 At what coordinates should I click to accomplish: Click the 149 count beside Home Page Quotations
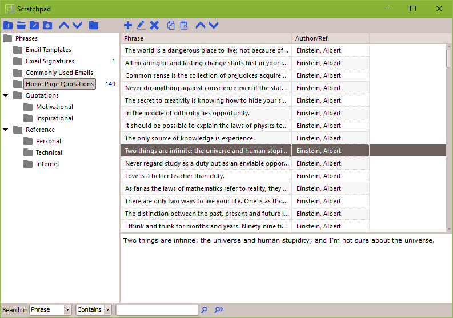(110, 84)
